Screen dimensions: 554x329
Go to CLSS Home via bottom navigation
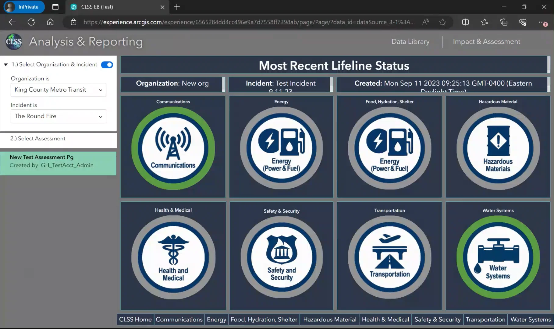click(x=135, y=320)
